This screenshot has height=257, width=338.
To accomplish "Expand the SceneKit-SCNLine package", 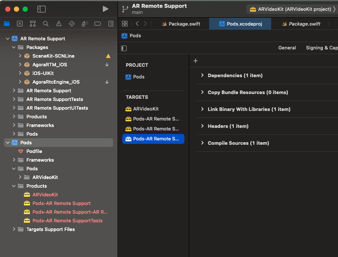I will (x=20, y=56).
